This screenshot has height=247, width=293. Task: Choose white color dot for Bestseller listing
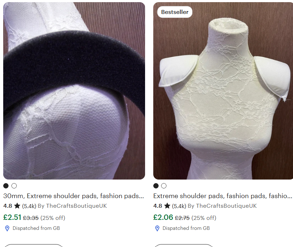click(x=164, y=186)
